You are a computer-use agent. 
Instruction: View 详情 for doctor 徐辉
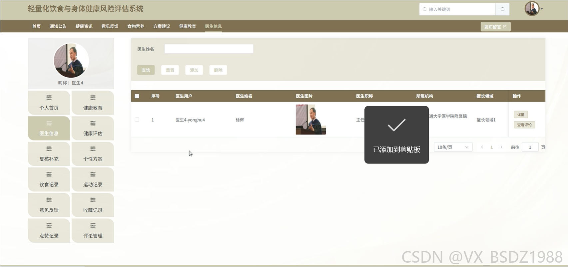coord(521,115)
